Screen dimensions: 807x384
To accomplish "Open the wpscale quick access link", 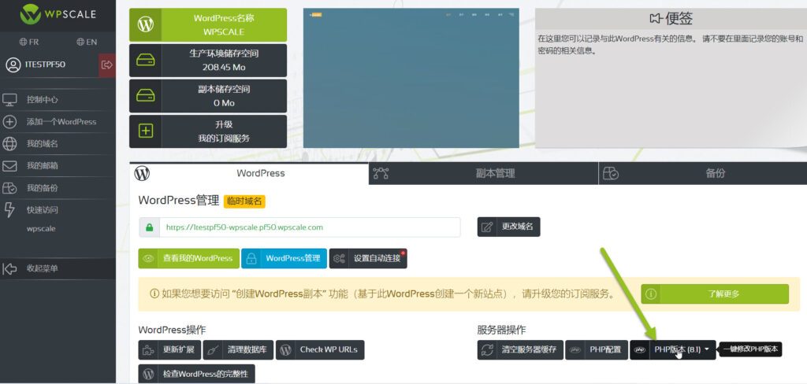I will click(41, 229).
